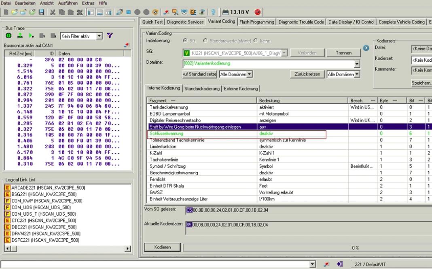Select the keine radio button

click(256, 40)
